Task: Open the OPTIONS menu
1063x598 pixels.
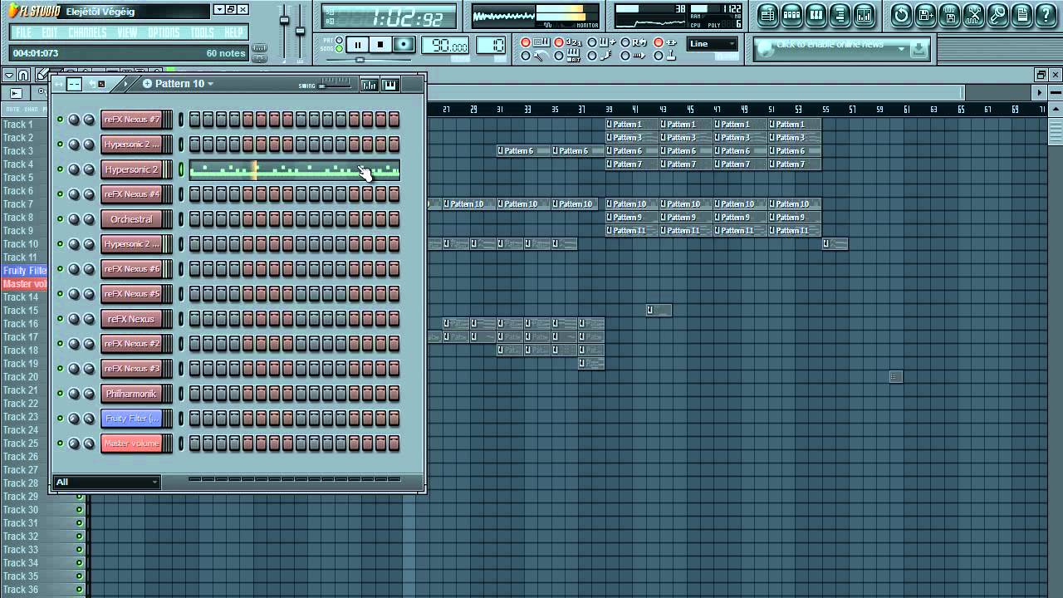Action: click(164, 32)
